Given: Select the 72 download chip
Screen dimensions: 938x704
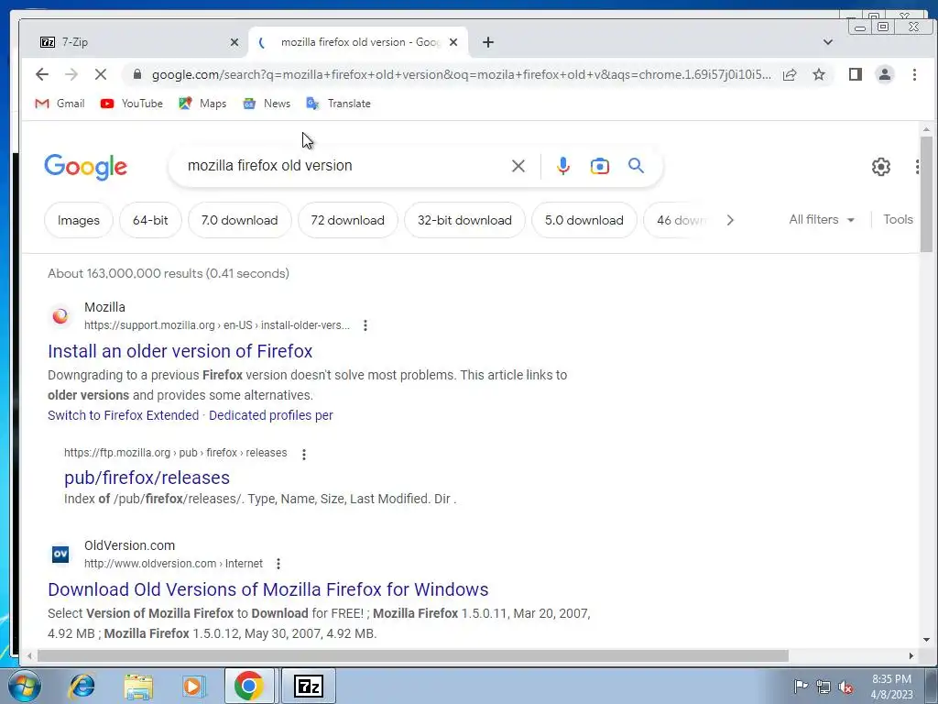Looking at the screenshot, I should 347,220.
